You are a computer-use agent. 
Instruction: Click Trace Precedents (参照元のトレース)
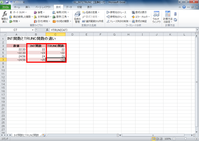116,12
